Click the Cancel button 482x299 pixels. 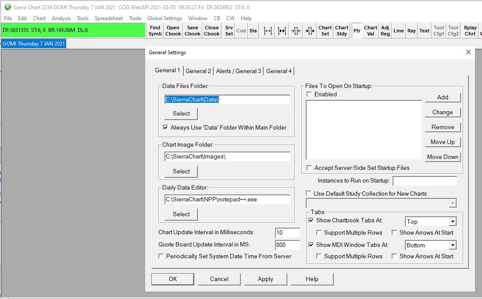coord(219,279)
